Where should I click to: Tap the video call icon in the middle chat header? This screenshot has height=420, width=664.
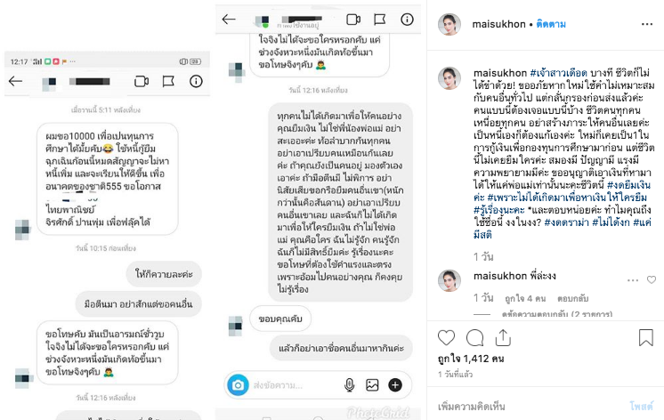353,20
